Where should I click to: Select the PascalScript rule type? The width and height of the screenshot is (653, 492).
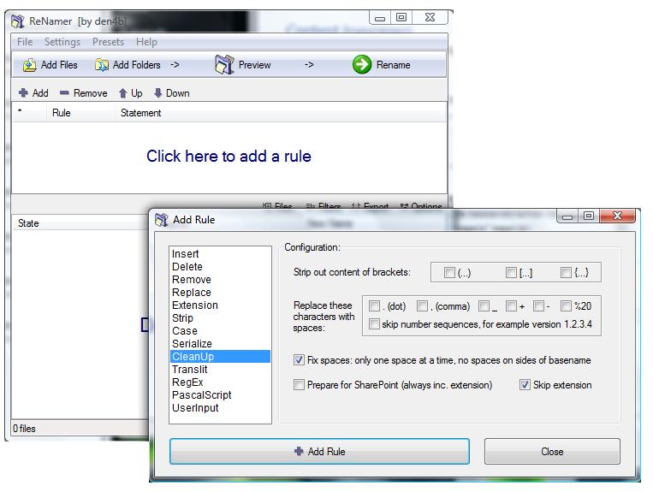tap(220, 395)
